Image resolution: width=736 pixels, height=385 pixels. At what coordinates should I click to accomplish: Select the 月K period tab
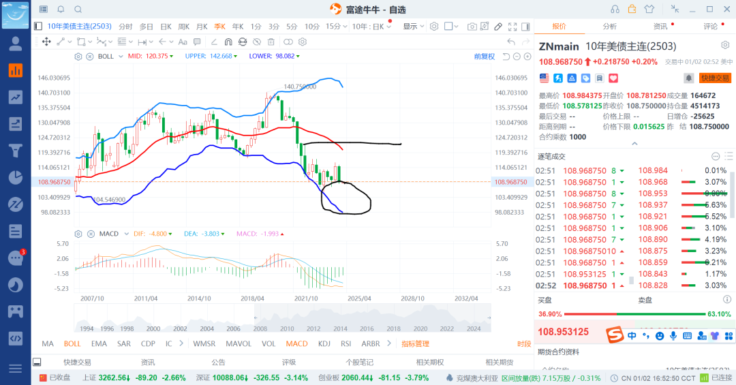(202, 27)
